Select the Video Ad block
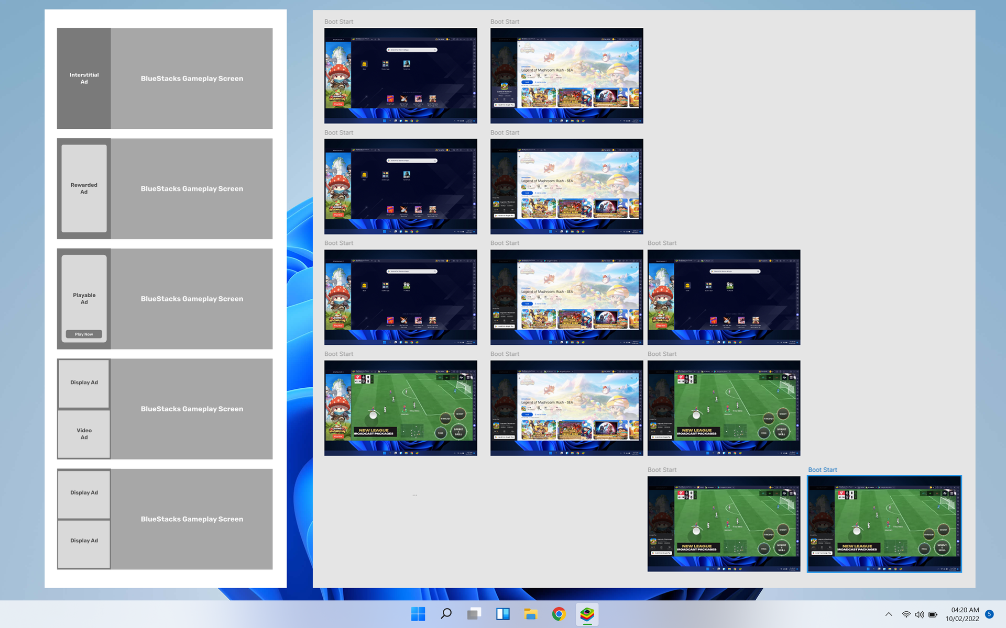 [x=84, y=434]
